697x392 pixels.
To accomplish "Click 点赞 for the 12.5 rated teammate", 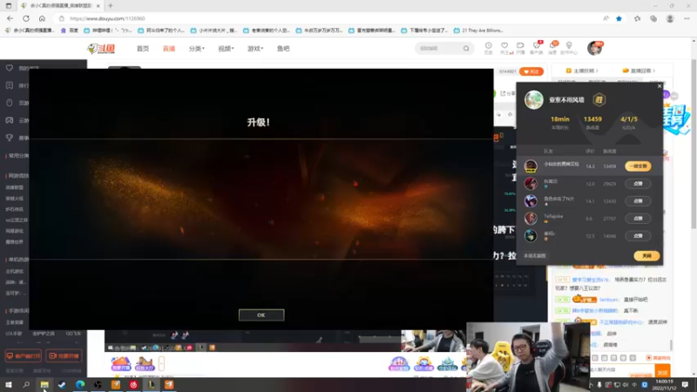I will point(638,235).
